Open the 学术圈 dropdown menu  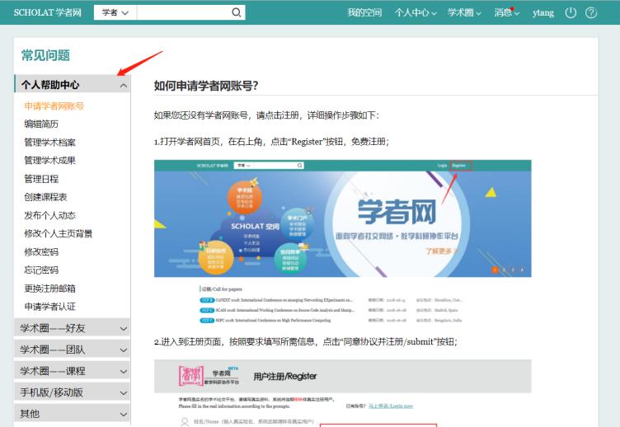point(464,12)
